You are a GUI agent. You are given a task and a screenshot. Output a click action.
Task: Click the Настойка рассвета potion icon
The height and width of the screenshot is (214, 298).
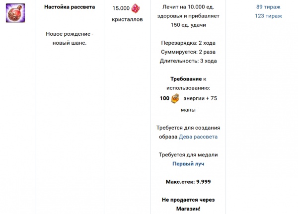click(x=15, y=13)
